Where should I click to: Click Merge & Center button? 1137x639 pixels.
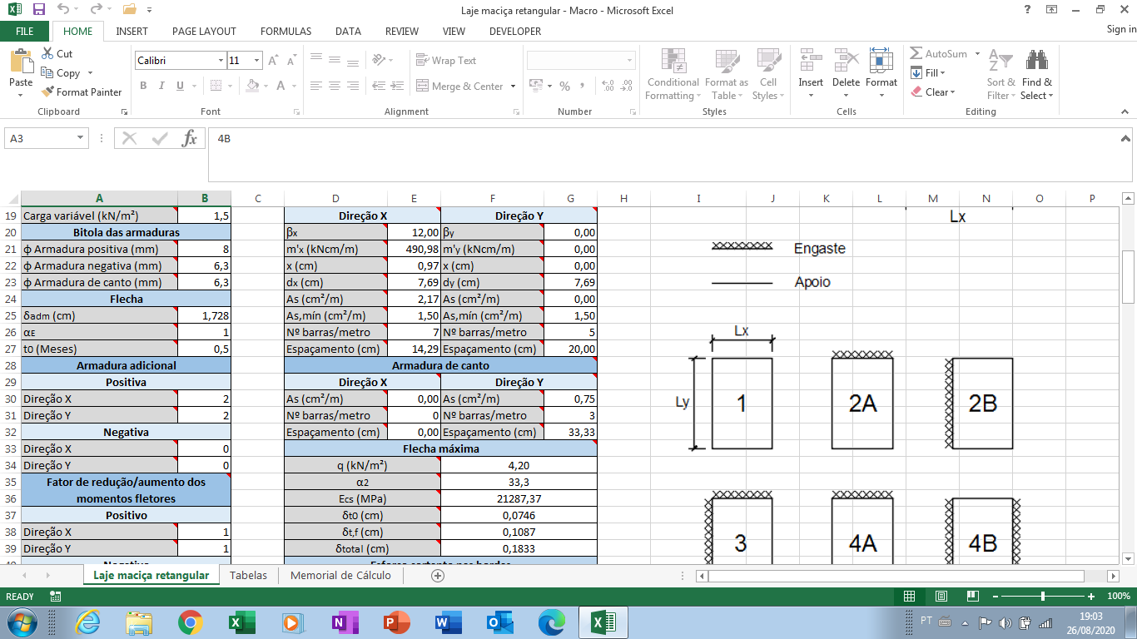(459, 87)
